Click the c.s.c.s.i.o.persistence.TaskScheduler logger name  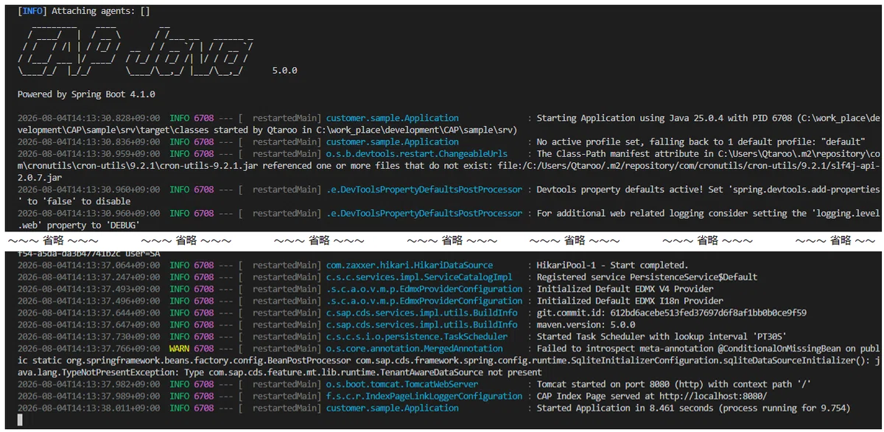417,337
